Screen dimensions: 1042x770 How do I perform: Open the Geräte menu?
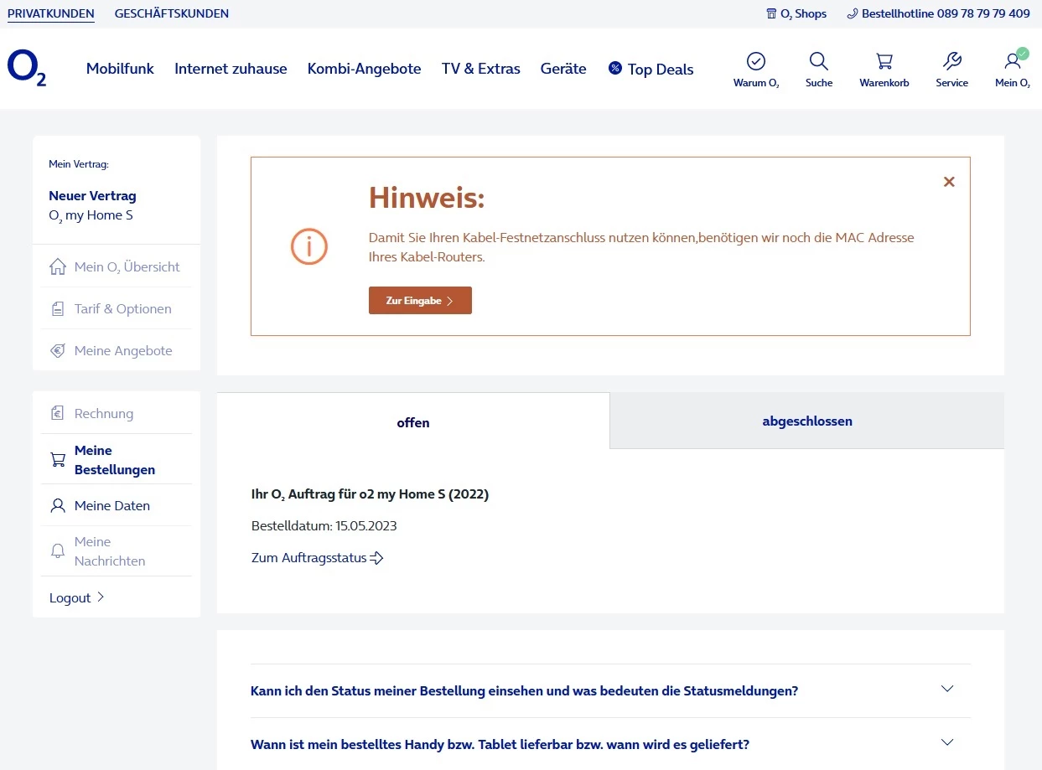[563, 69]
